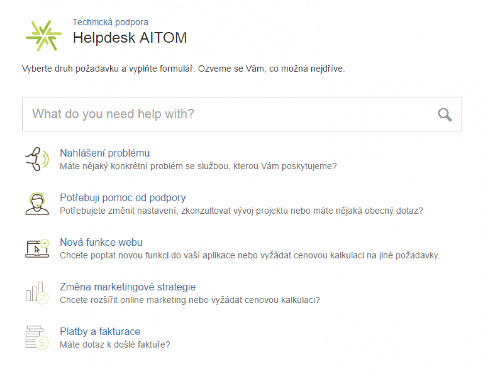Click the 'Máte nějaký konkrétní problém' description
483x369 pixels.
pos(198,166)
